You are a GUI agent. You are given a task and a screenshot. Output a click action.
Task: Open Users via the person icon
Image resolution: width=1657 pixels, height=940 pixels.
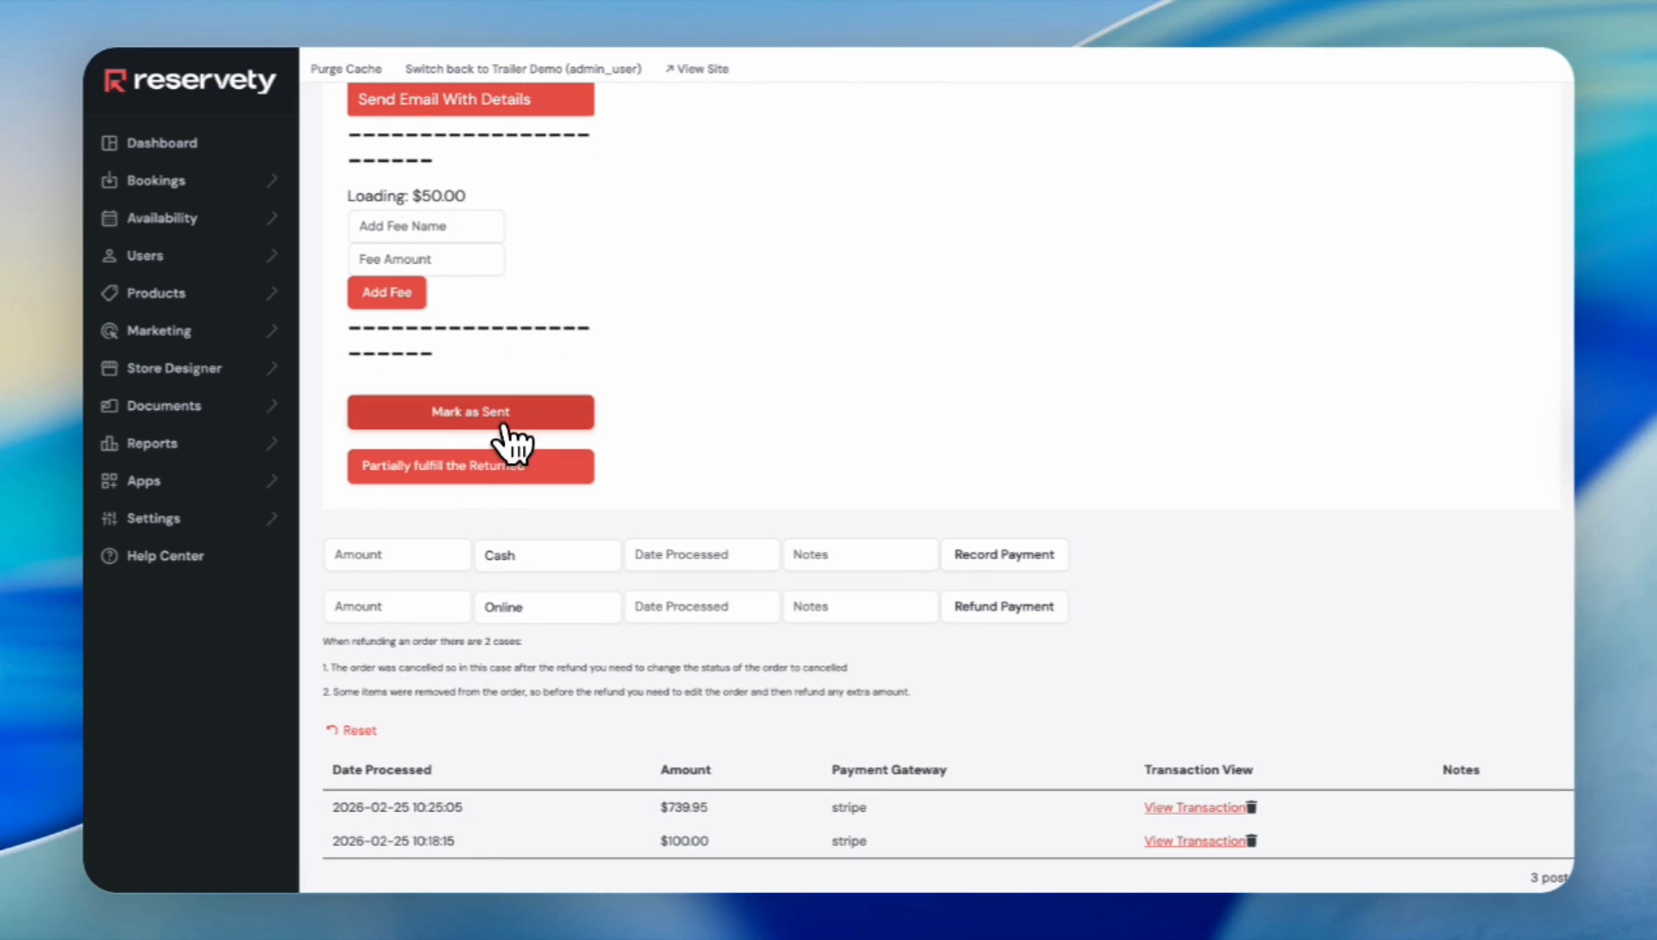coord(109,255)
